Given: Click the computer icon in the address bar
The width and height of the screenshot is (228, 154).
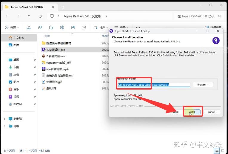Looking at the screenshot, I should click(52, 16).
